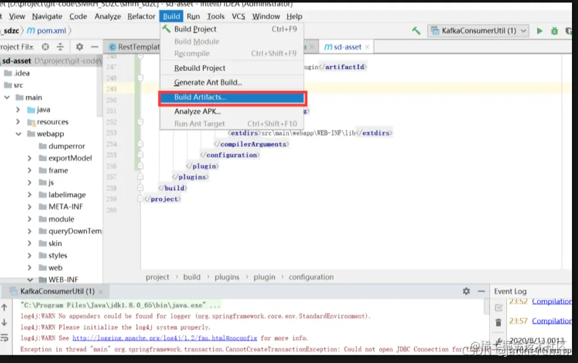
Task: Click plugins in the XML breadcrumb bar
Action: (x=227, y=278)
